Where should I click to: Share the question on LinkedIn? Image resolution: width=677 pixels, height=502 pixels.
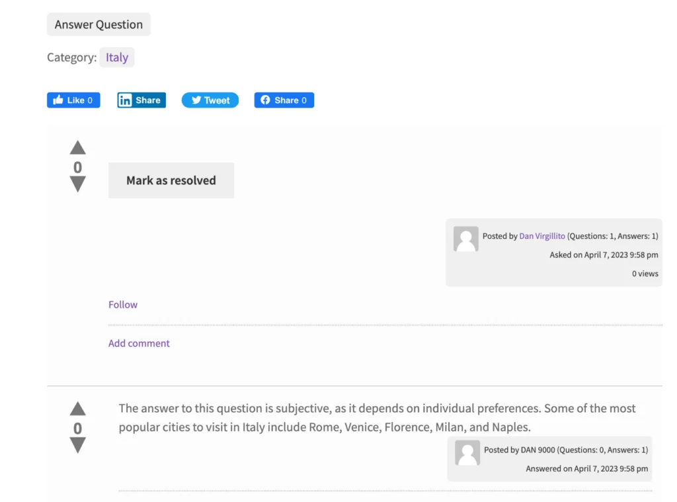(x=141, y=100)
